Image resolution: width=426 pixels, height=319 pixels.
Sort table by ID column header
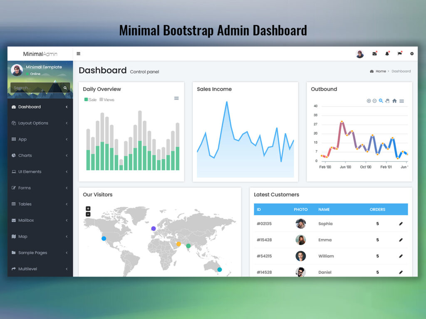tap(259, 209)
